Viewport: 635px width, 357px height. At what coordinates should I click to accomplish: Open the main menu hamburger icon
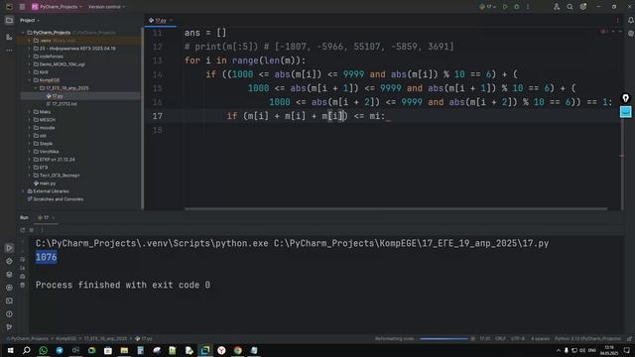coord(22,7)
